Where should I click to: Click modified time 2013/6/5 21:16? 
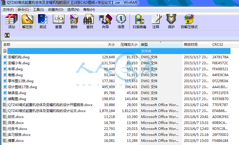(x=196, y=135)
